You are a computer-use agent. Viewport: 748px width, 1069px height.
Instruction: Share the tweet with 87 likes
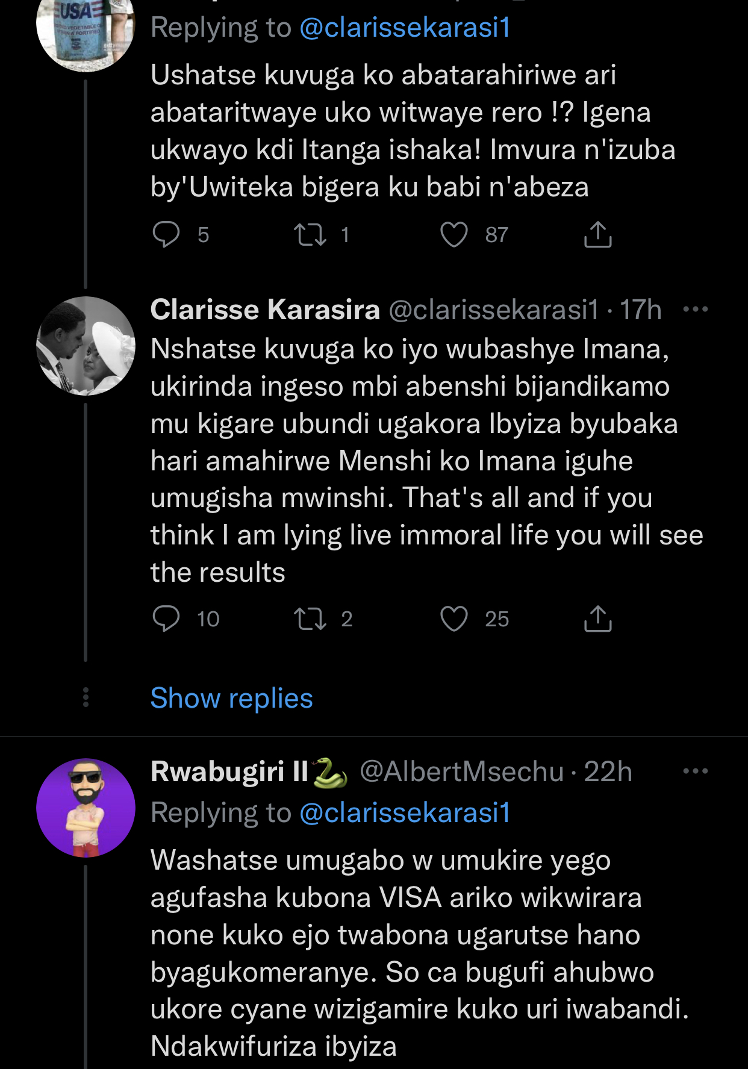(597, 234)
